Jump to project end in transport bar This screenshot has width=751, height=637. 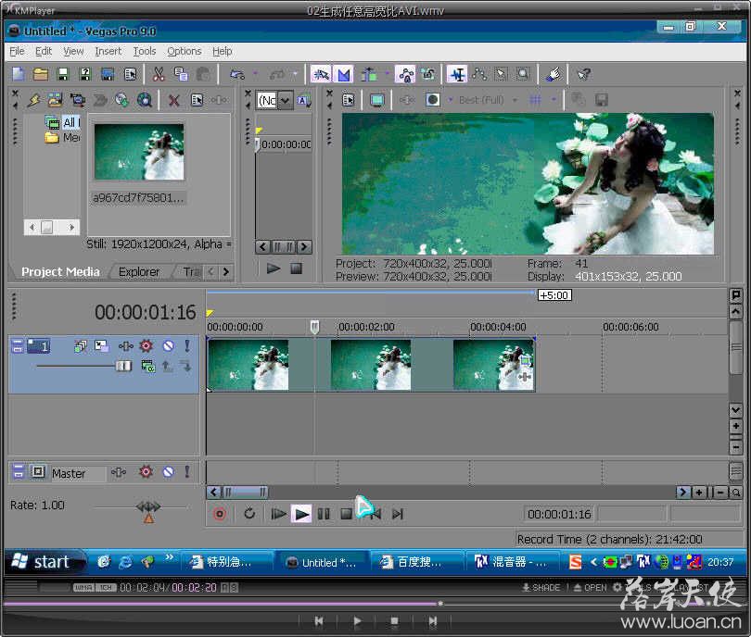pos(398,514)
